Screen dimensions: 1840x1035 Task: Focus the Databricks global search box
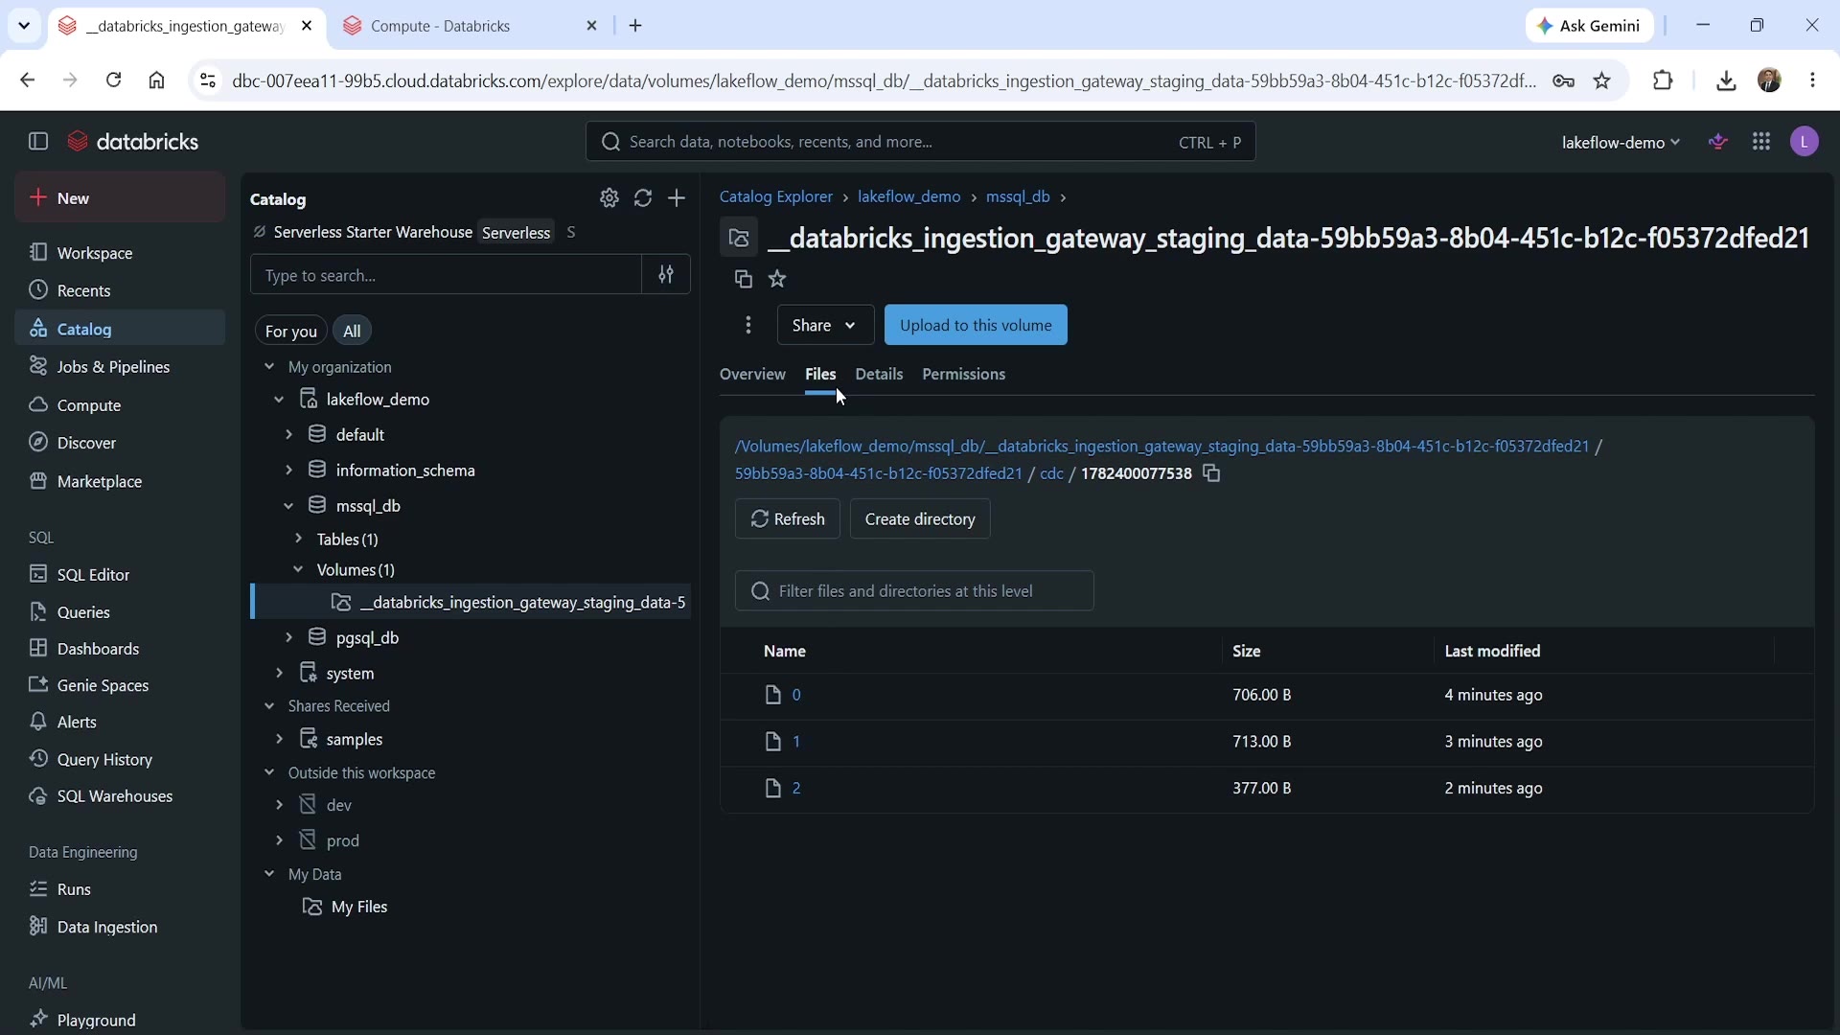920,142
